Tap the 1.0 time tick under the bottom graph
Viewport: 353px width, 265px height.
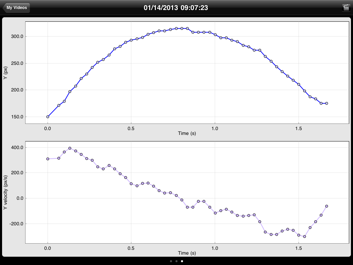215,248
